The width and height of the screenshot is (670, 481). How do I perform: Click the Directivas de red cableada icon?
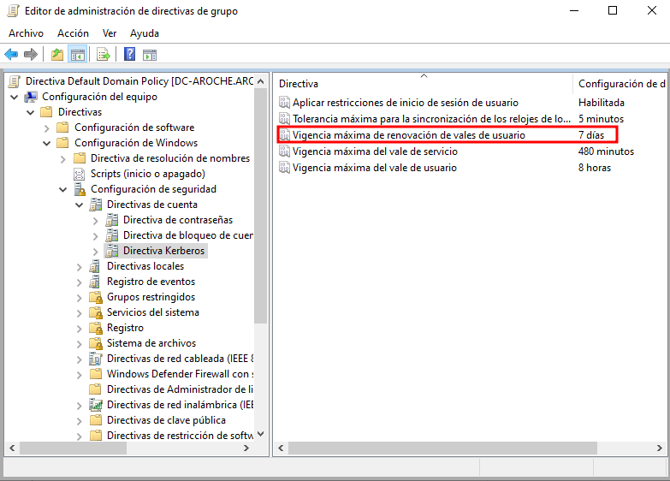(x=96, y=359)
